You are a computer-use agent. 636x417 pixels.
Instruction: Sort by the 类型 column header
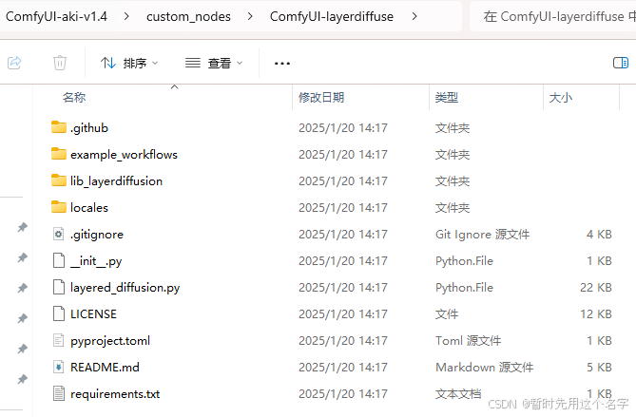pos(447,98)
